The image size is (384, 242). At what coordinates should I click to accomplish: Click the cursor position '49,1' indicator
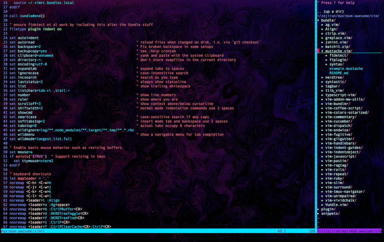pos(282,231)
